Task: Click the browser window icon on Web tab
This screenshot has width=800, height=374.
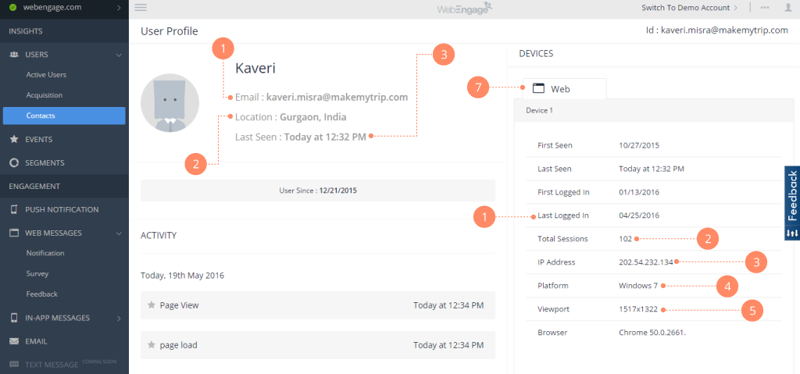Action: tap(539, 88)
